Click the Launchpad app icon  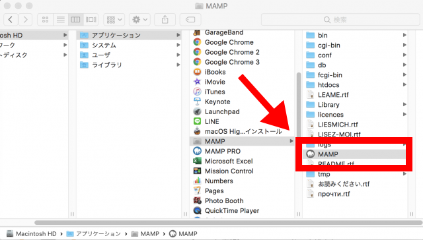(x=197, y=111)
